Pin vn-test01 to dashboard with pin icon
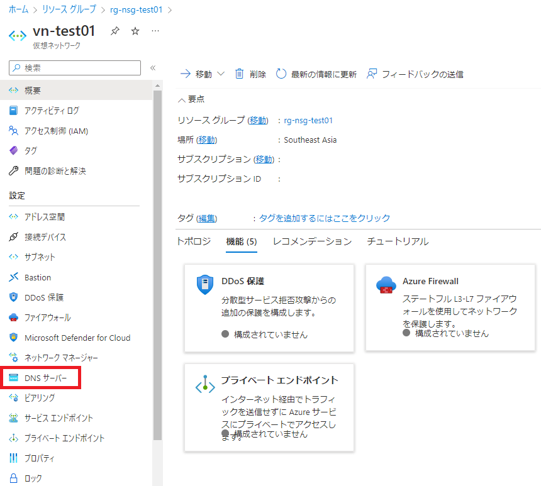This screenshot has width=541, height=486. [x=115, y=31]
